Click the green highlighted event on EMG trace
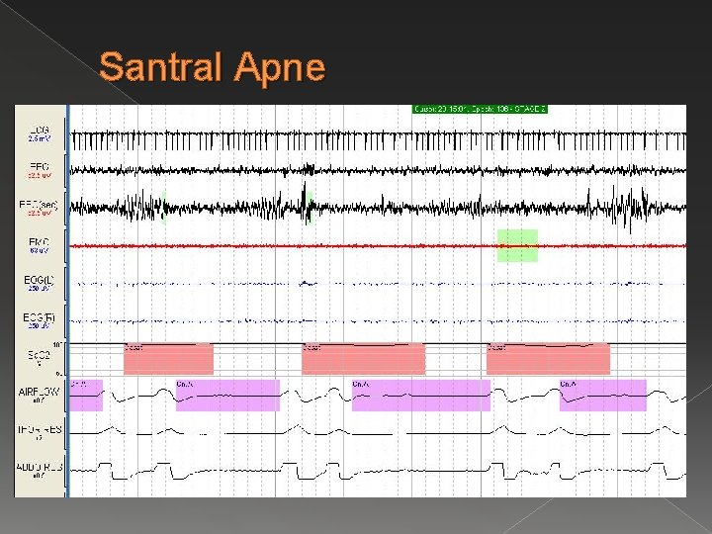 coord(517,245)
